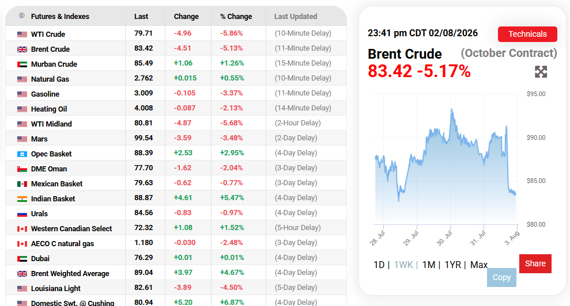The image size is (570, 306).
Task: Click the UAE flag next to Murban Crude
Action: [x=22, y=64]
